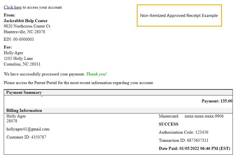Click the 9820 Northcross Center Ct address

(27, 26)
